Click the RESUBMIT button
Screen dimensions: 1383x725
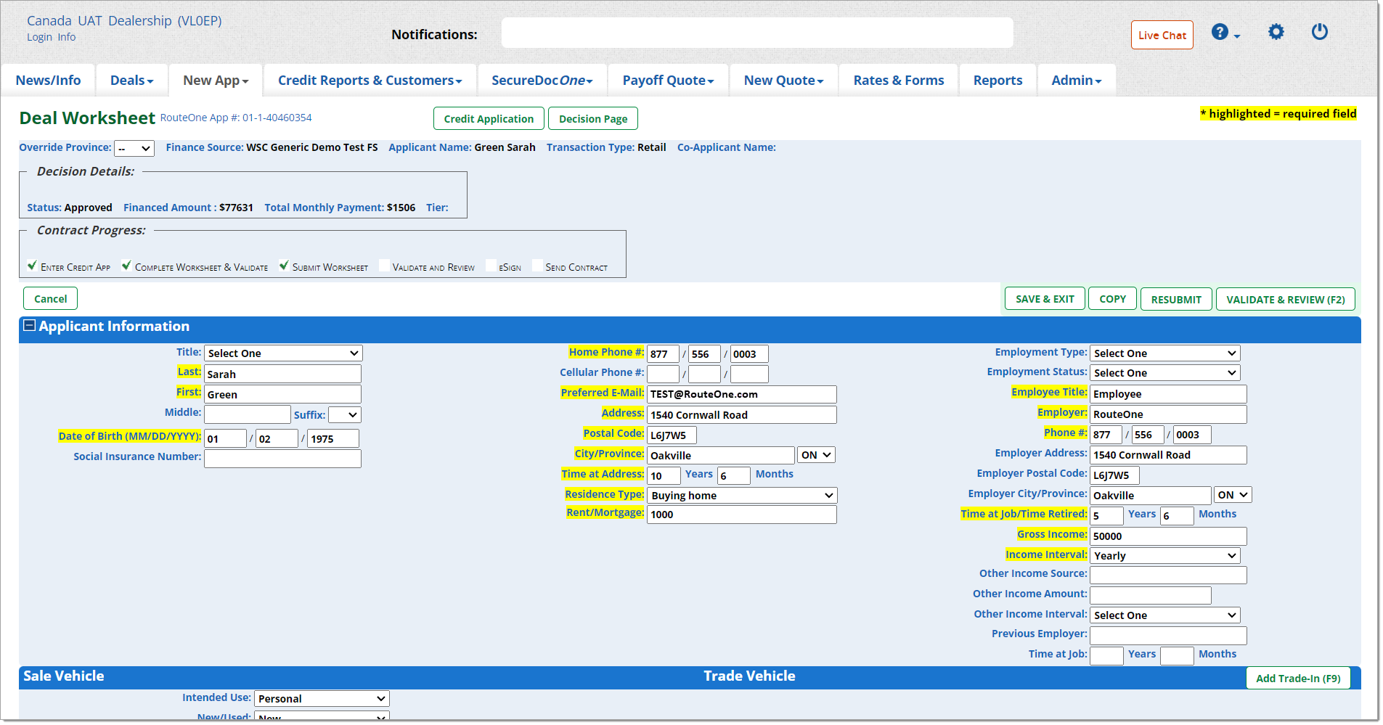tap(1176, 299)
